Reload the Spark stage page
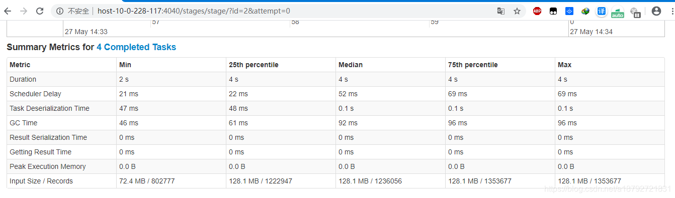 (40, 11)
